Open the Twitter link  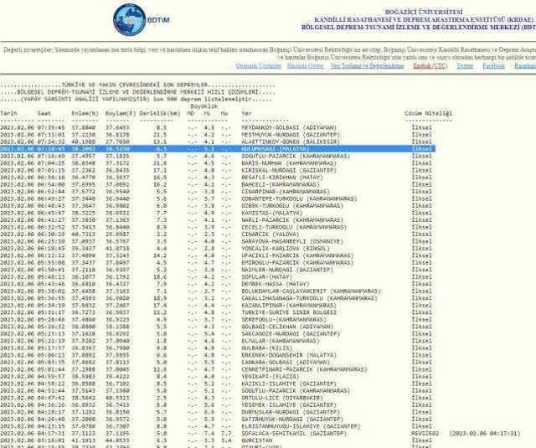click(x=465, y=65)
